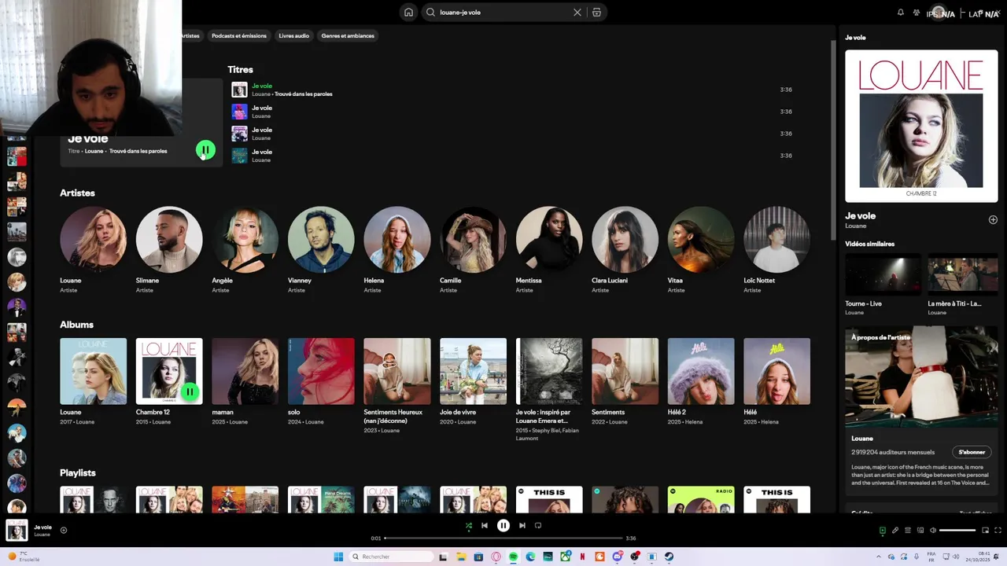Screen dimensions: 1007x566
Task: Filter results by Livres audio
Action: click(x=294, y=35)
